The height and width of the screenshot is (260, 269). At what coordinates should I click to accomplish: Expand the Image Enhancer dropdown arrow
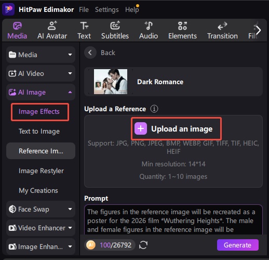[70, 246]
